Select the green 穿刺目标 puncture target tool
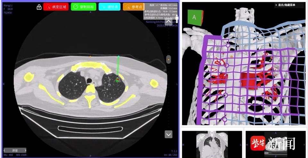 tap(83, 7)
